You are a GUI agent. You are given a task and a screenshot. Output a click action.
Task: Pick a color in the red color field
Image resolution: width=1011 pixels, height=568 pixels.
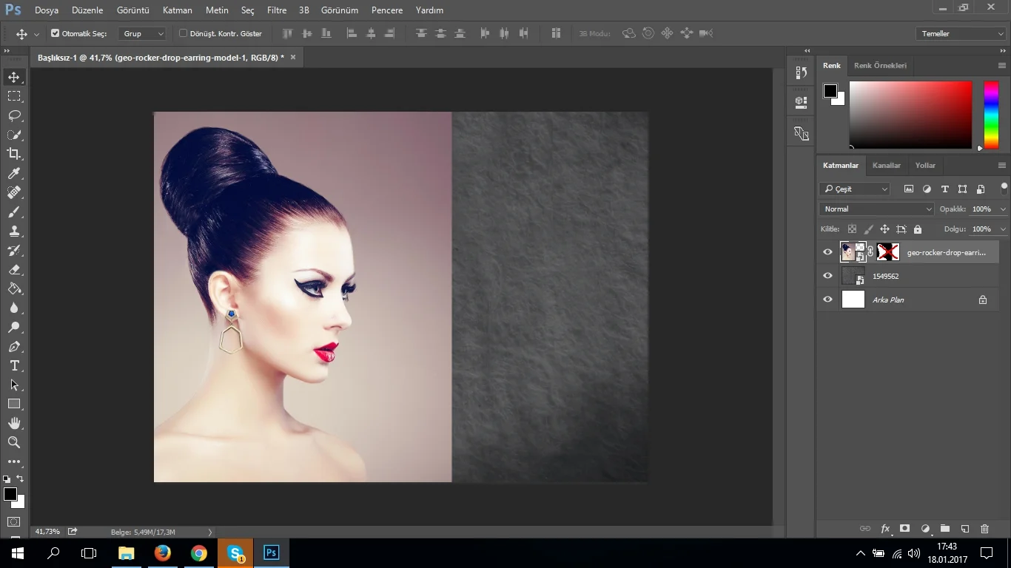[x=910, y=115]
